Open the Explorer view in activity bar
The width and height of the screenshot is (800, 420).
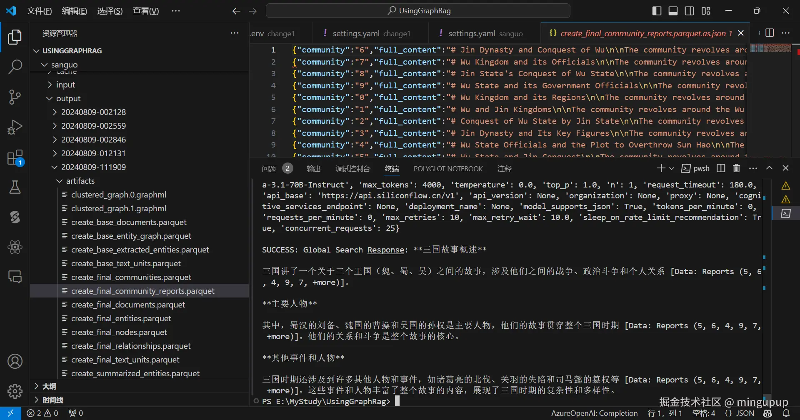[15, 37]
